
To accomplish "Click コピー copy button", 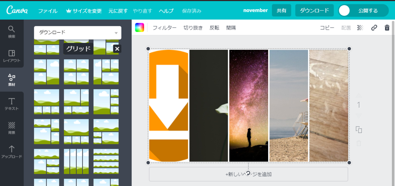I will [x=327, y=28].
